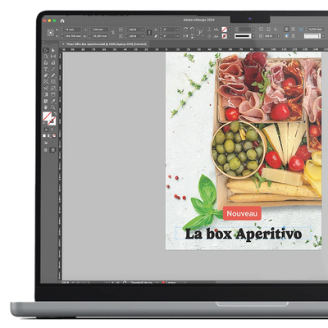Click the width field
Viewport: 328px width, 328px height.
point(100,30)
